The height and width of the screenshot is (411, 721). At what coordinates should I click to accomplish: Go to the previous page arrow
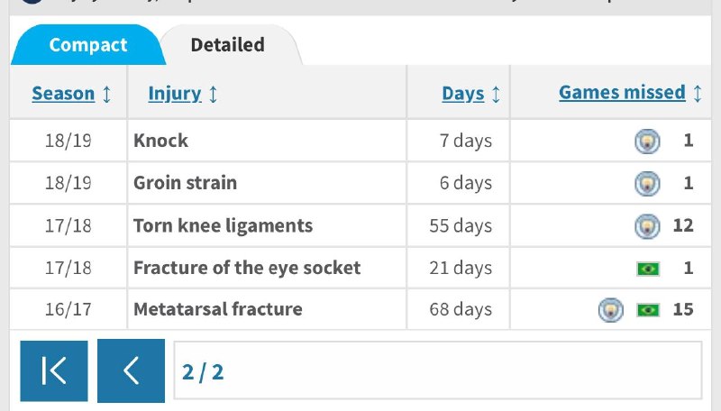[x=131, y=371]
